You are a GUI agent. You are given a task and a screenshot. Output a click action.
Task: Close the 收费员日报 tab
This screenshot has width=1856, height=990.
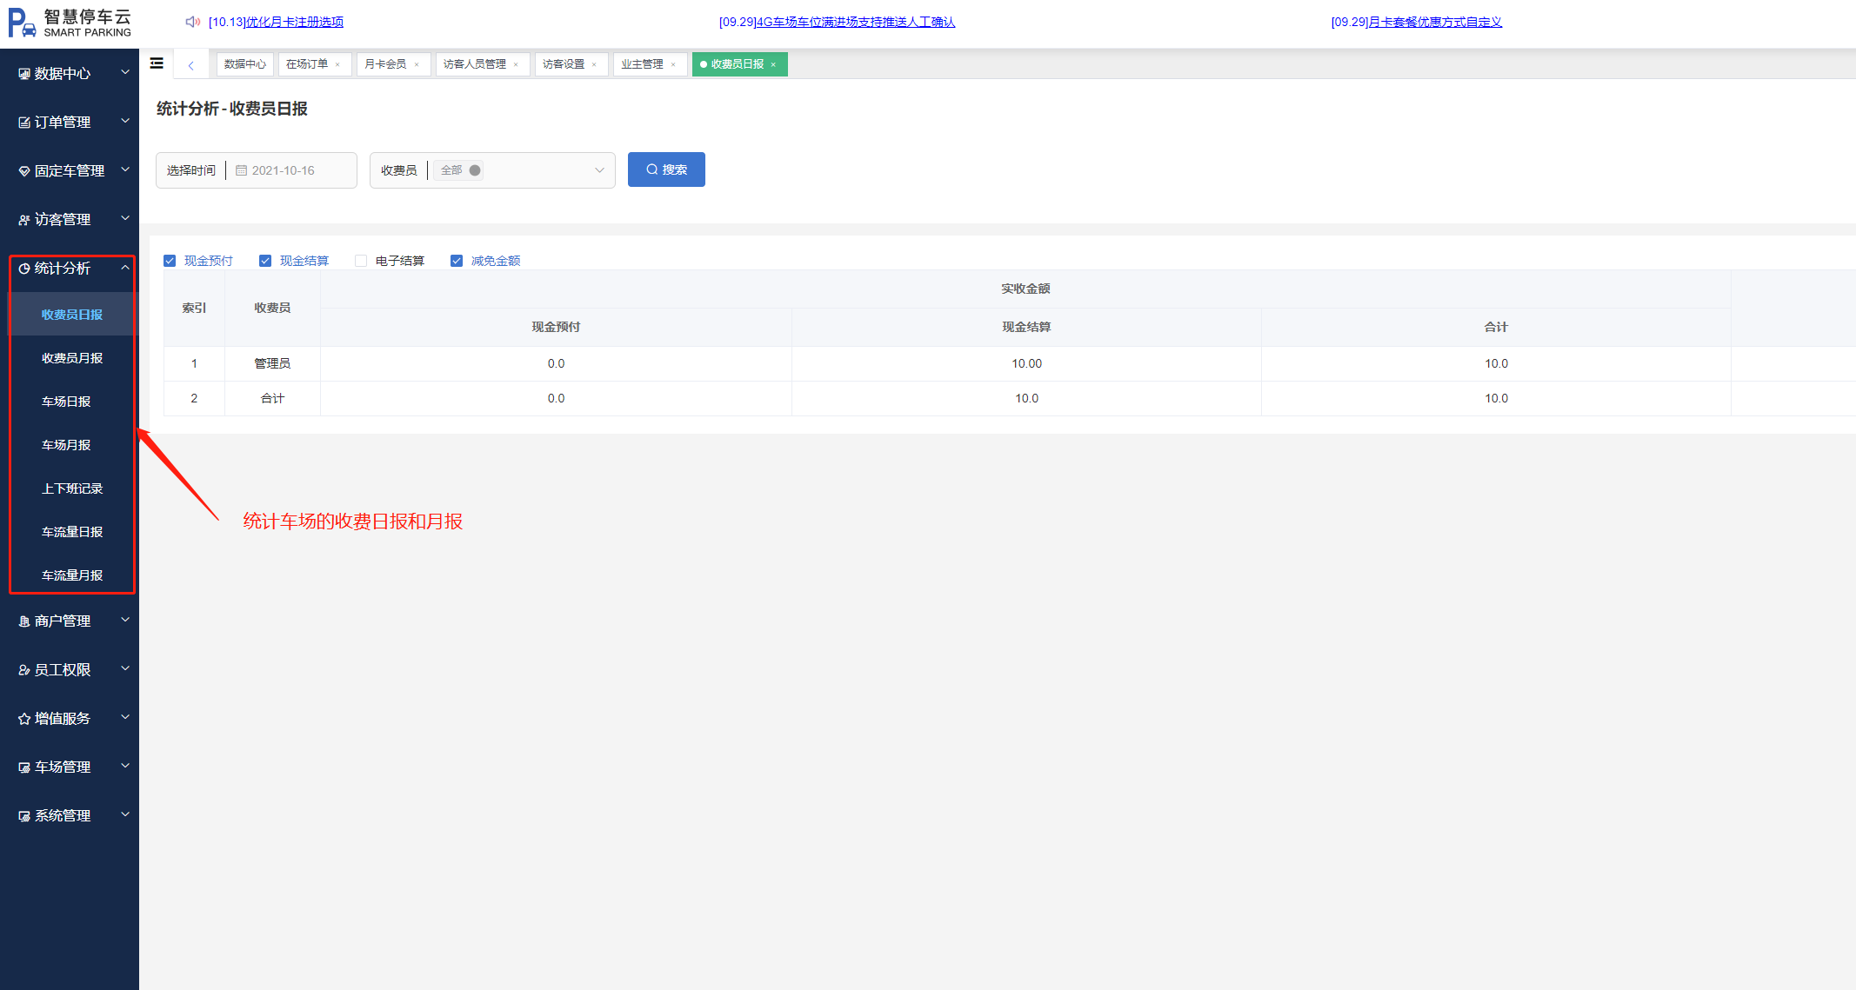[773, 64]
